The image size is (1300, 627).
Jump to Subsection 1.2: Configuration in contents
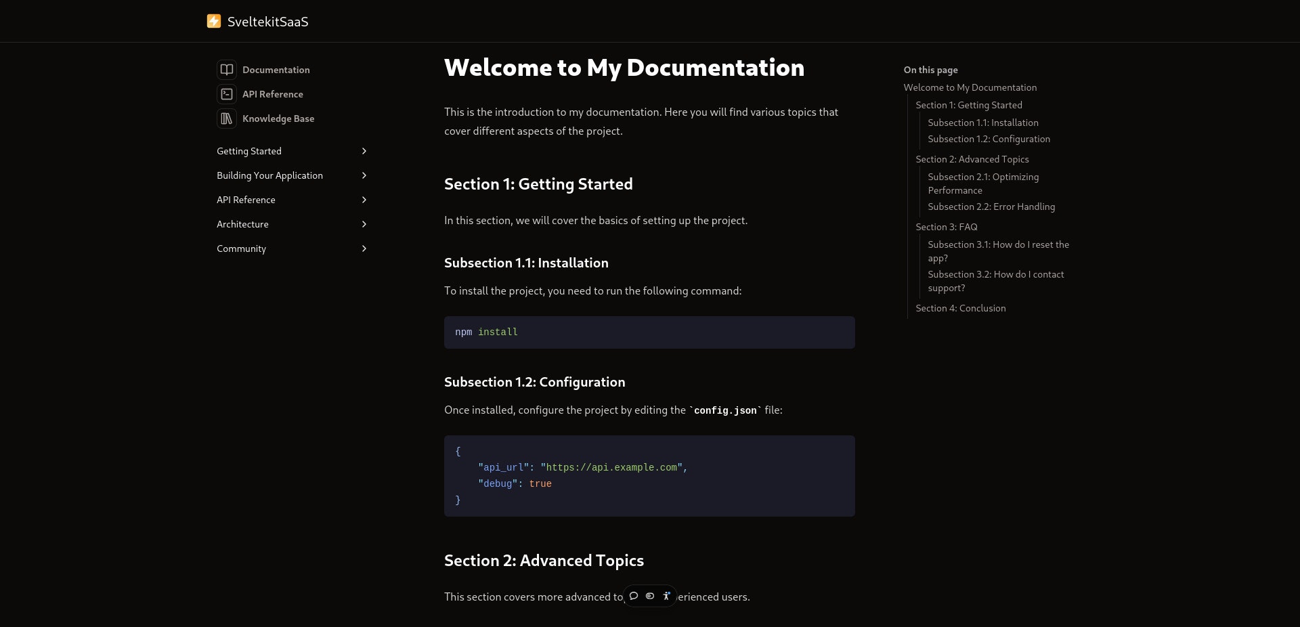(989, 139)
